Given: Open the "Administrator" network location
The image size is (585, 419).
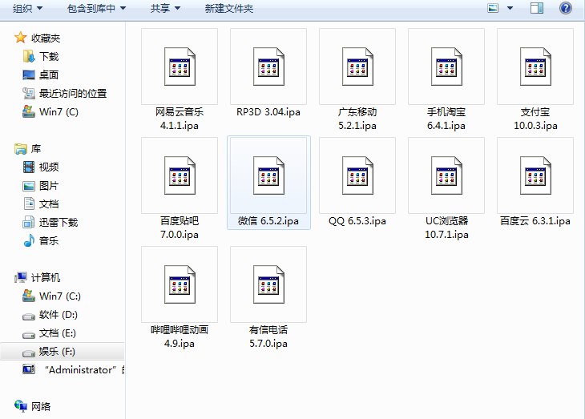Looking at the screenshot, I should point(85,370).
